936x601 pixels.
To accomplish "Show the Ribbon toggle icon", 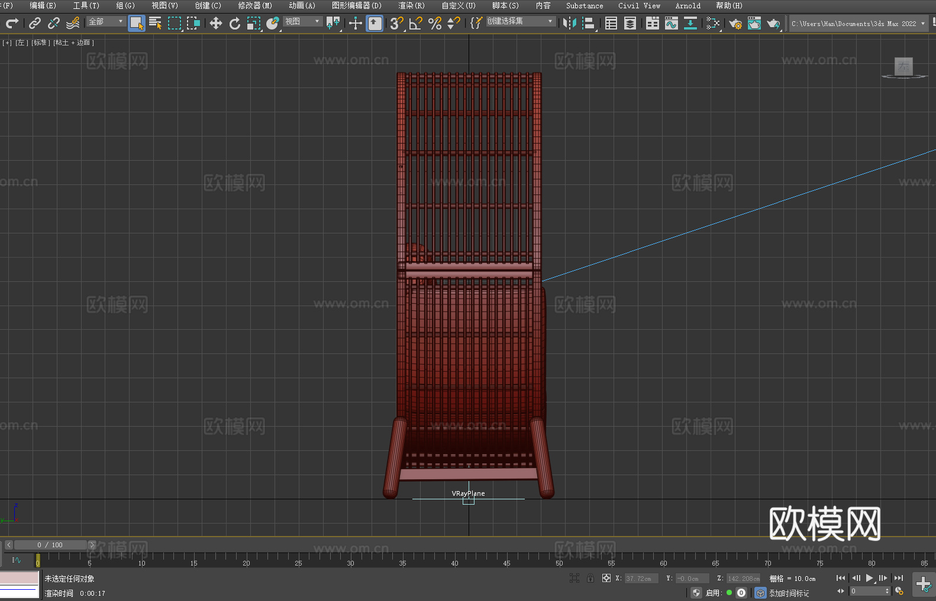I will coord(653,23).
